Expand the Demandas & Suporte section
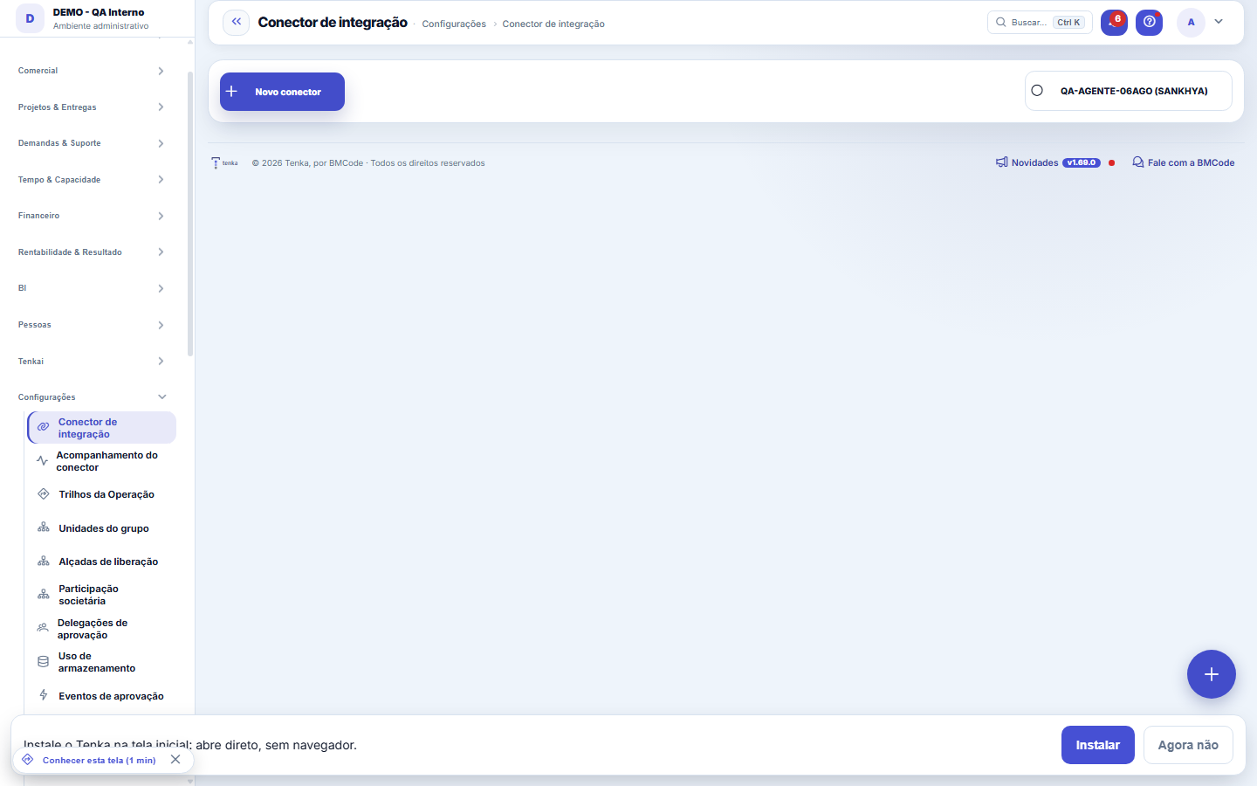 (x=91, y=143)
